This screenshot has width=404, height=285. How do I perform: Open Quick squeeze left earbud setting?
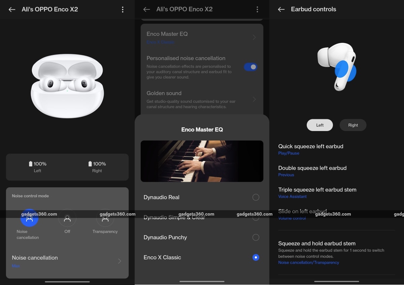coord(310,149)
